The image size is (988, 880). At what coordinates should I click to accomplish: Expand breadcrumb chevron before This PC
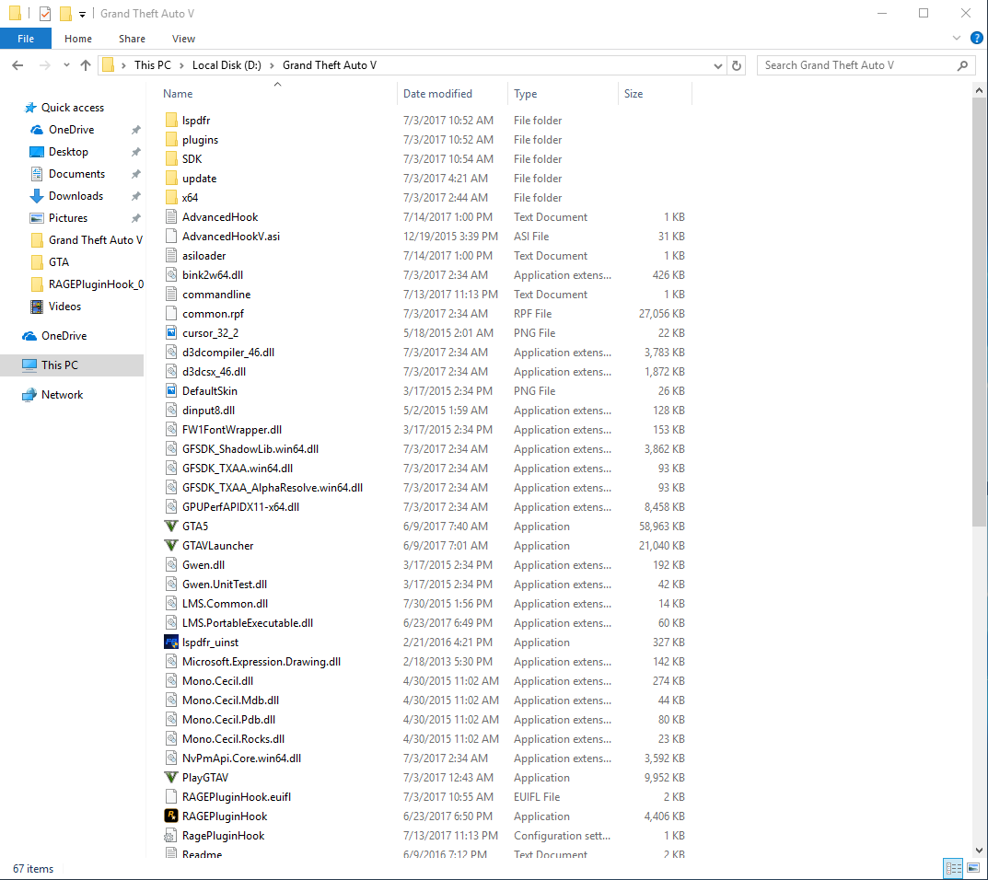123,65
